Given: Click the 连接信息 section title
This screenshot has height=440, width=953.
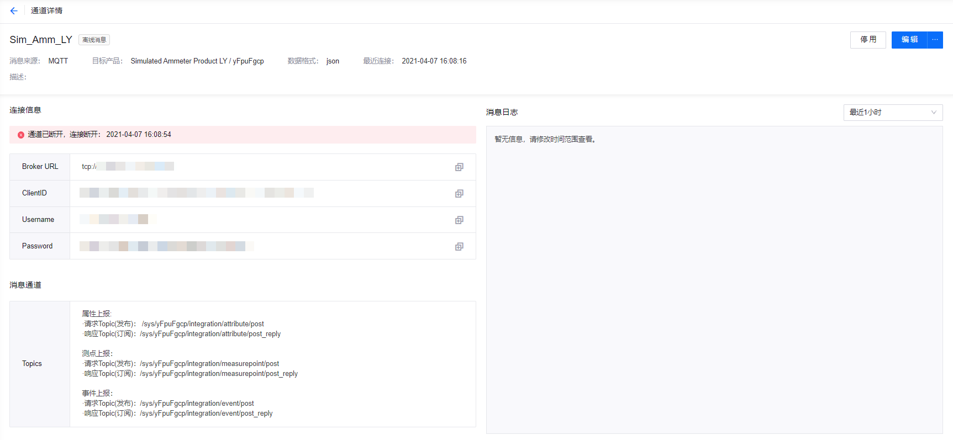Looking at the screenshot, I should [25, 110].
